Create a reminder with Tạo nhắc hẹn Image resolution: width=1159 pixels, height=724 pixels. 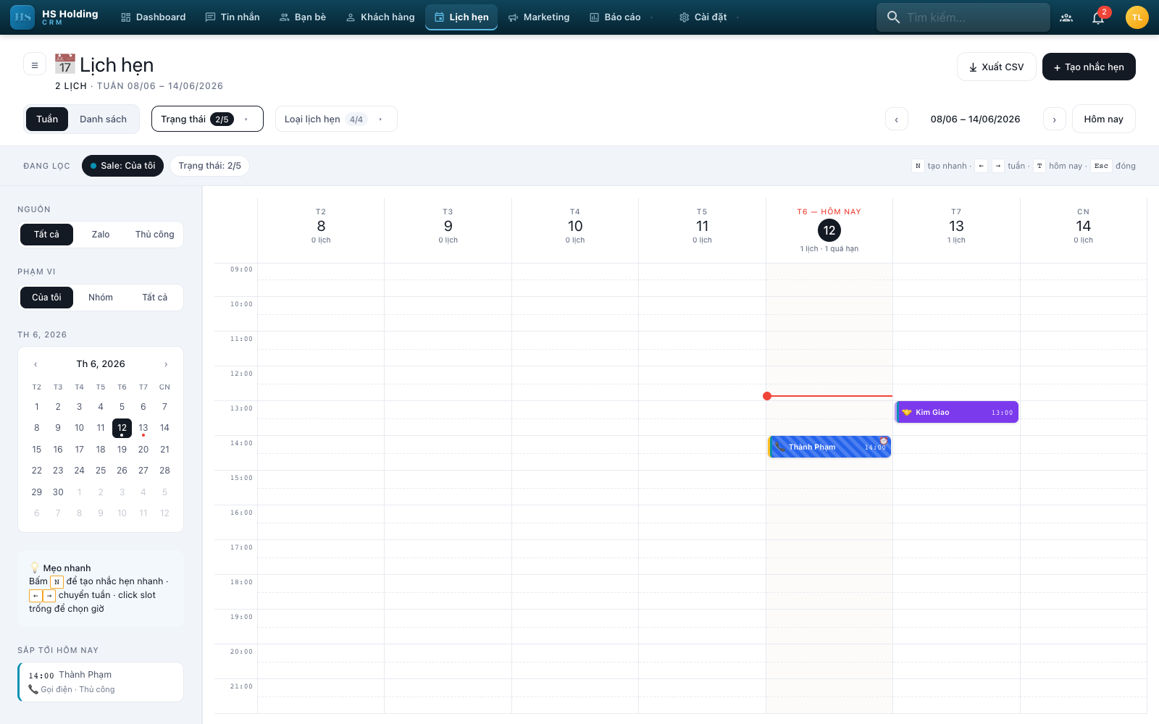1089,67
